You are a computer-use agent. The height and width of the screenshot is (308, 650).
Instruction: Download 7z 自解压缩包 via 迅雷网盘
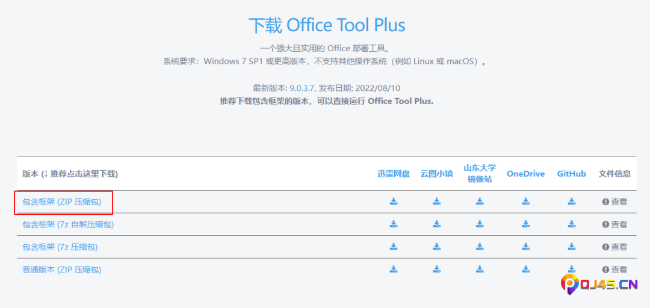tap(394, 224)
